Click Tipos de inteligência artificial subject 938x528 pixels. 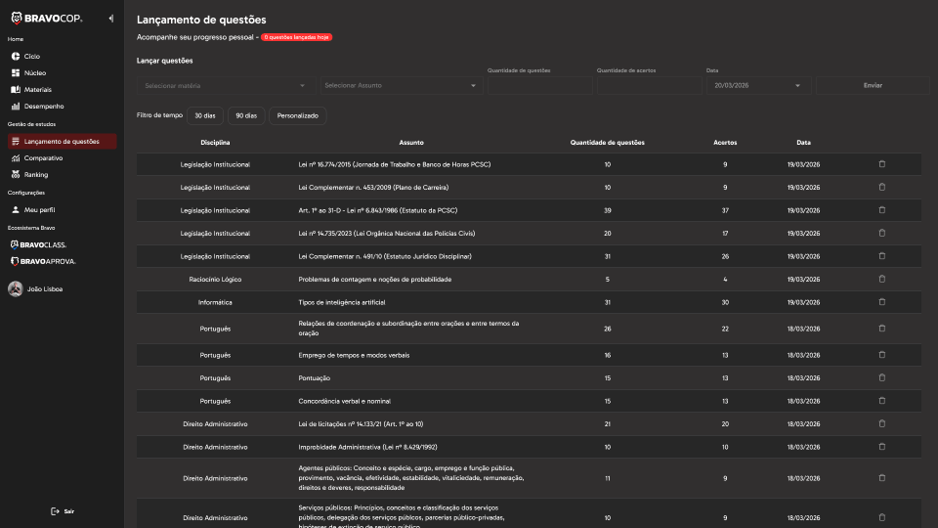click(x=342, y=302)
